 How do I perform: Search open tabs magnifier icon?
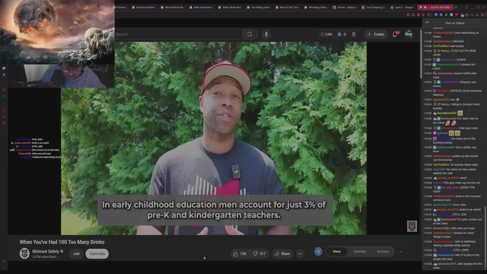467,7
